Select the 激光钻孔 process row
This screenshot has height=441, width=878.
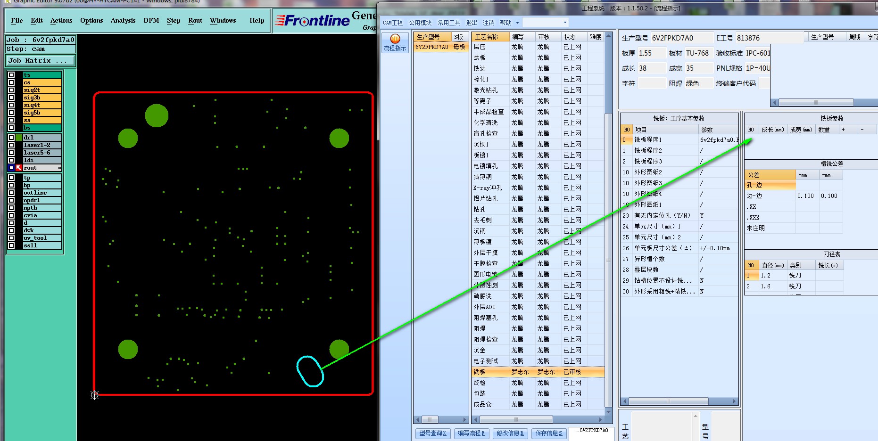tap(538, 90)
